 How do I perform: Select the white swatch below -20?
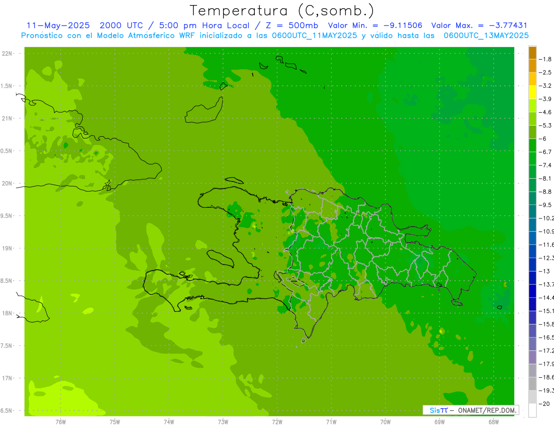tap(532, 410)
